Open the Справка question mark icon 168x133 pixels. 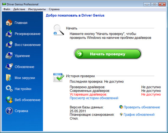coord(9,111)
